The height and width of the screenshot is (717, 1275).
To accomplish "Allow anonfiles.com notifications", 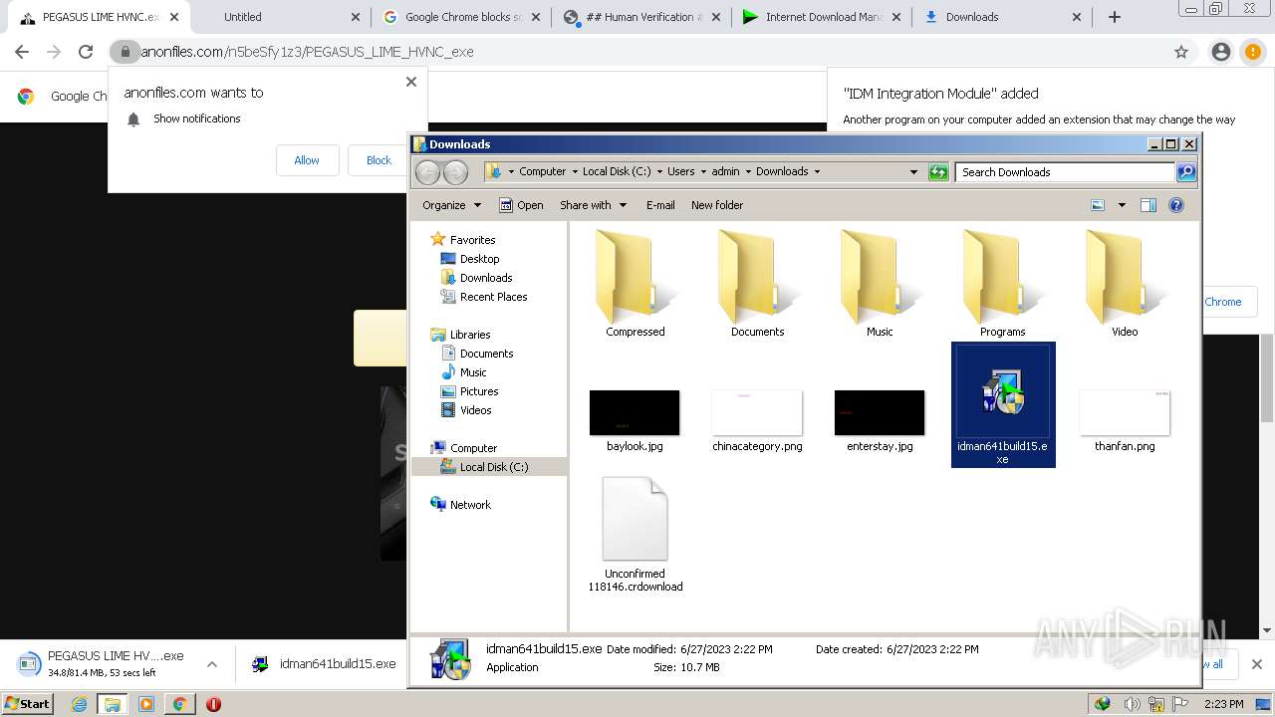I will (x=307, y=160).
